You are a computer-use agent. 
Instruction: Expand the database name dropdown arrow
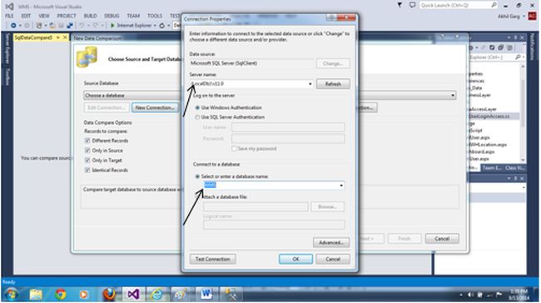pyautogui.click(x=341, y=186)
